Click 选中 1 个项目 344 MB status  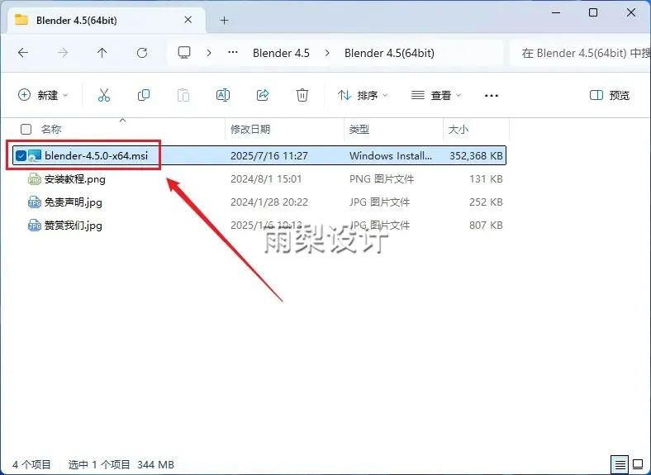121,464
